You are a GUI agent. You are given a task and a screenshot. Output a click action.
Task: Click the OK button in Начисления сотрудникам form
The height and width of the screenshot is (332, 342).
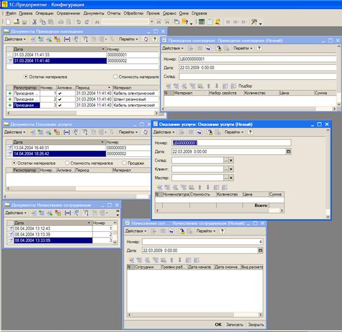coord(218,325)
